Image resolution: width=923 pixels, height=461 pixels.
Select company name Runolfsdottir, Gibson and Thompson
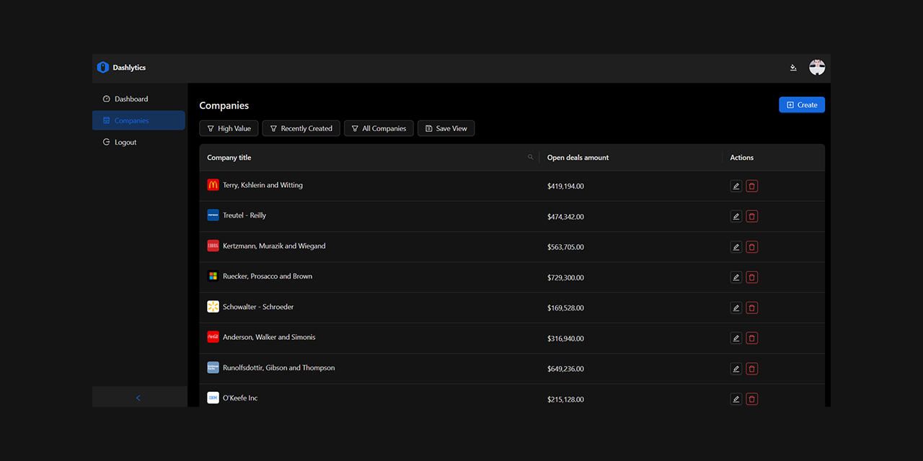pos(279,367)
